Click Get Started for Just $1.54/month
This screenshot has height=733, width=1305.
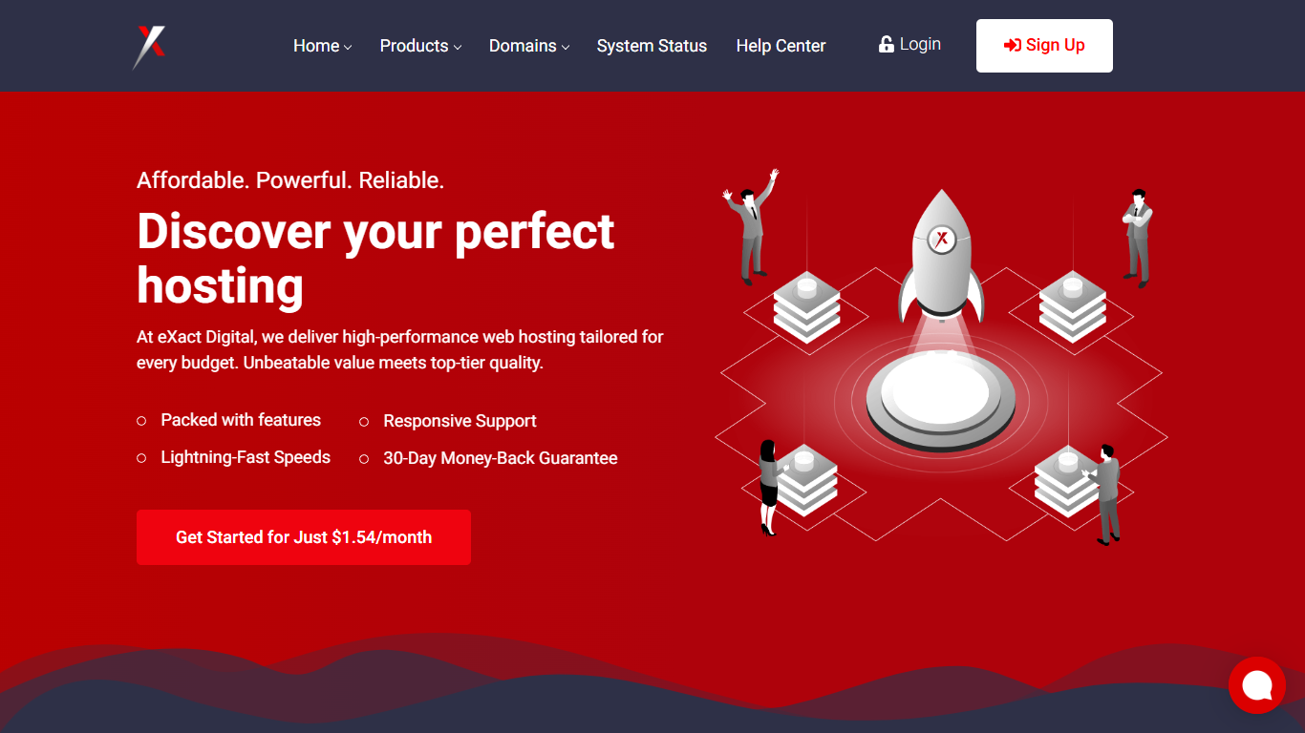(x=304, y=537)
